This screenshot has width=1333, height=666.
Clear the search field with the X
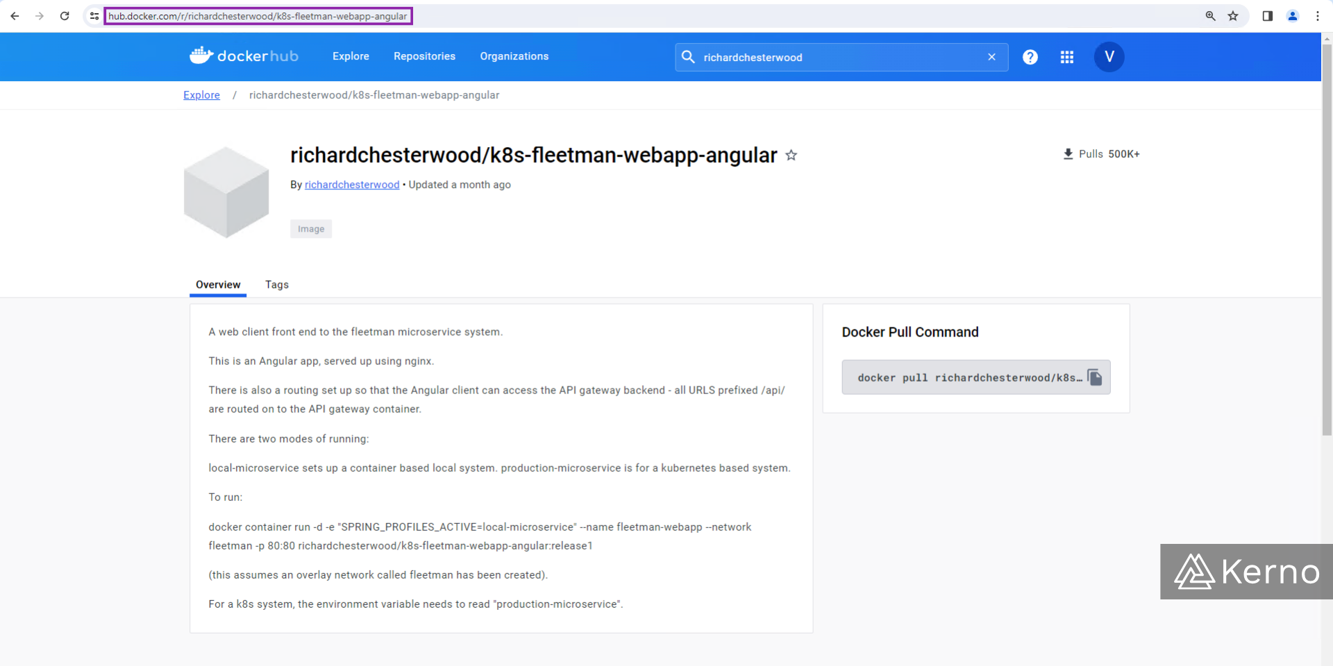(x=991, y=57)
